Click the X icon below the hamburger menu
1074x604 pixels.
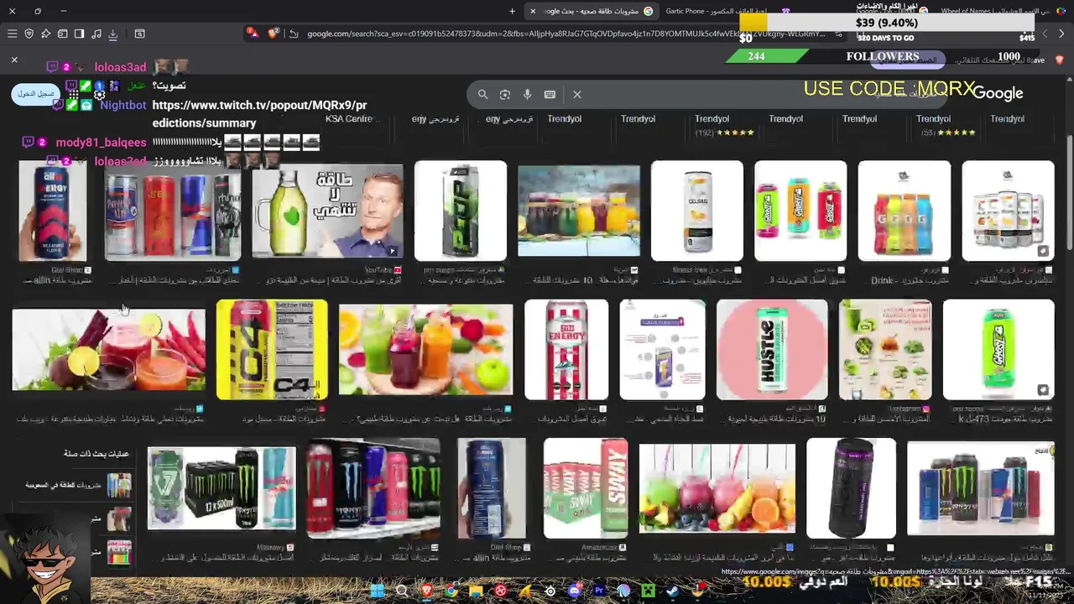pos(14,60)
